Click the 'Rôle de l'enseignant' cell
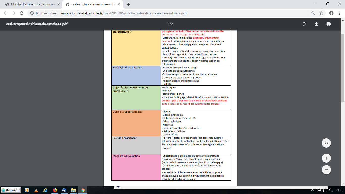This screenshot has width=345, height=194. pyautogui.click(x=136, y=145)
